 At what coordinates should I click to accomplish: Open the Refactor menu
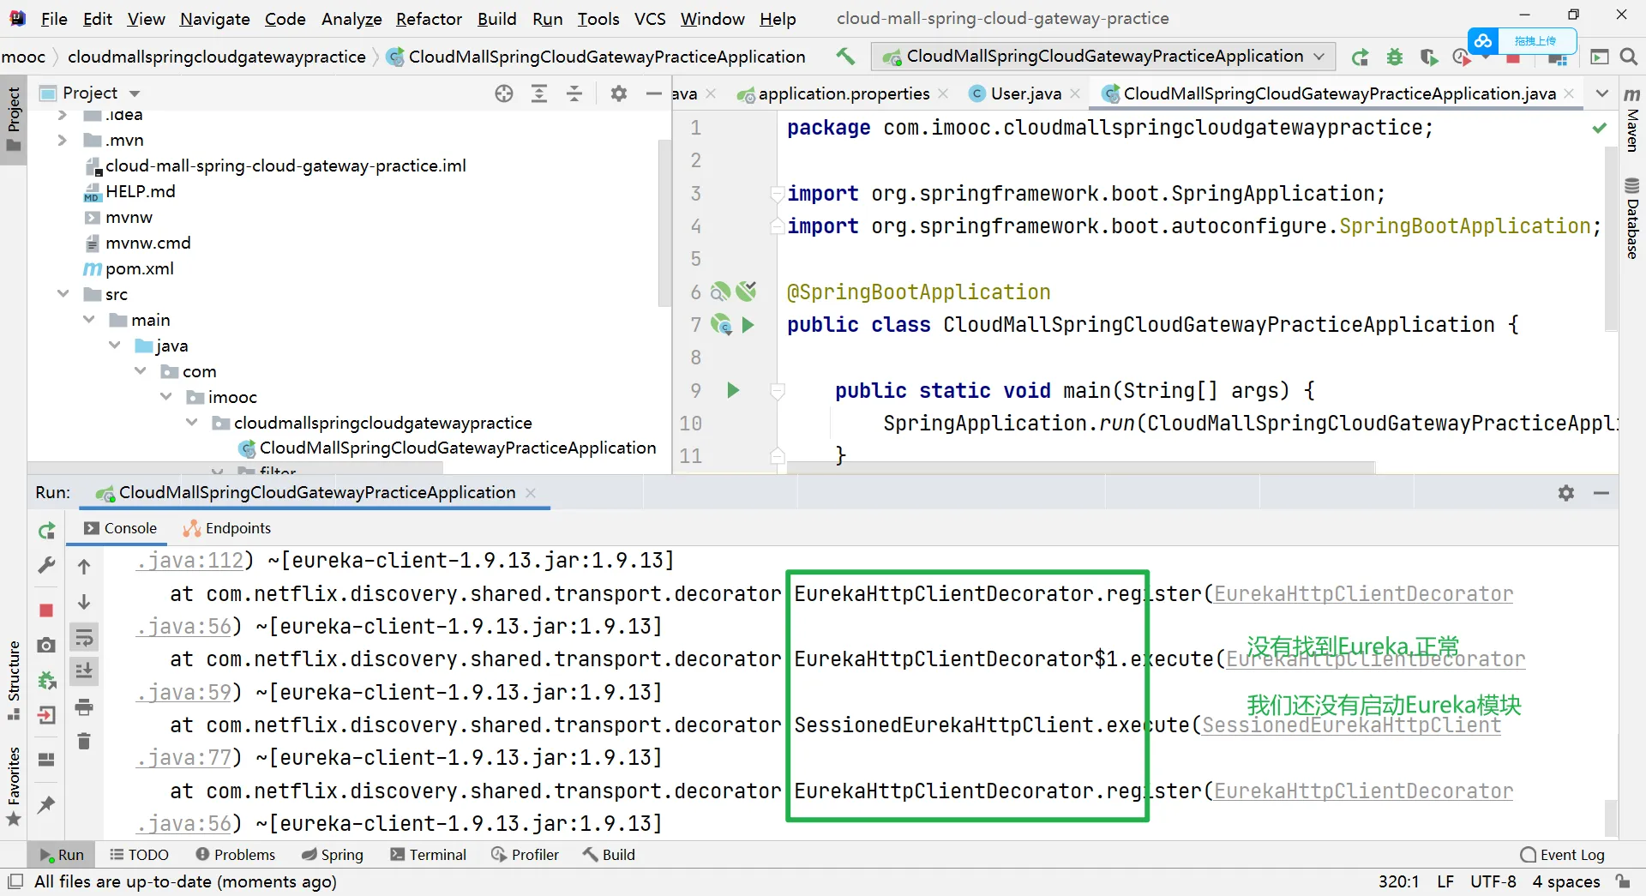point(429,19)
